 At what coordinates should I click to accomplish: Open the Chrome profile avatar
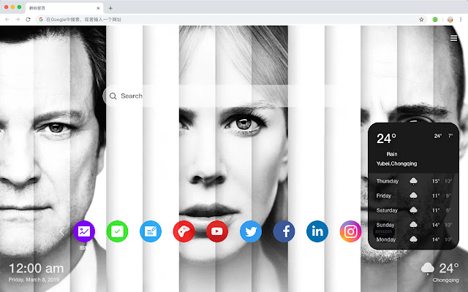tap(450, 20)
